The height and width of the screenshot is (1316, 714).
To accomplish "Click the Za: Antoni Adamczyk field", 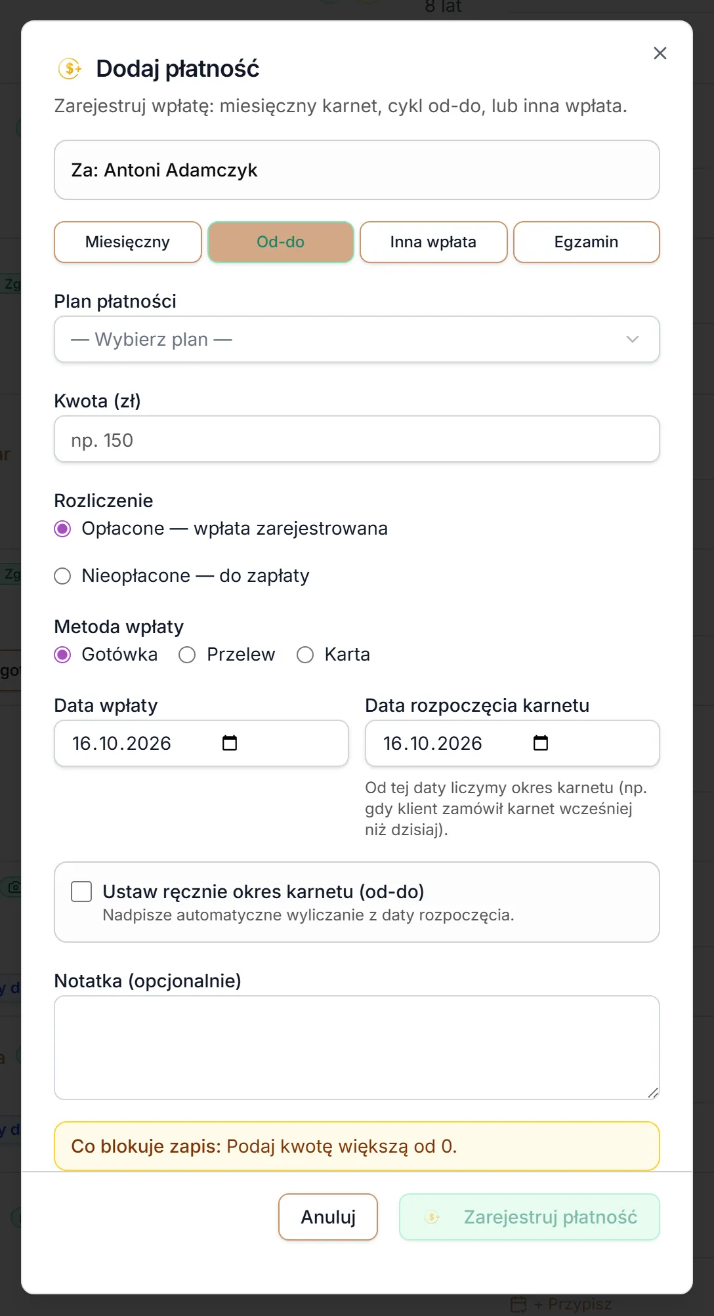I will (x=357, y=170).
